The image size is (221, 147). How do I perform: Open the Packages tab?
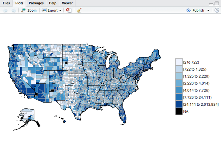pos(36,3)
